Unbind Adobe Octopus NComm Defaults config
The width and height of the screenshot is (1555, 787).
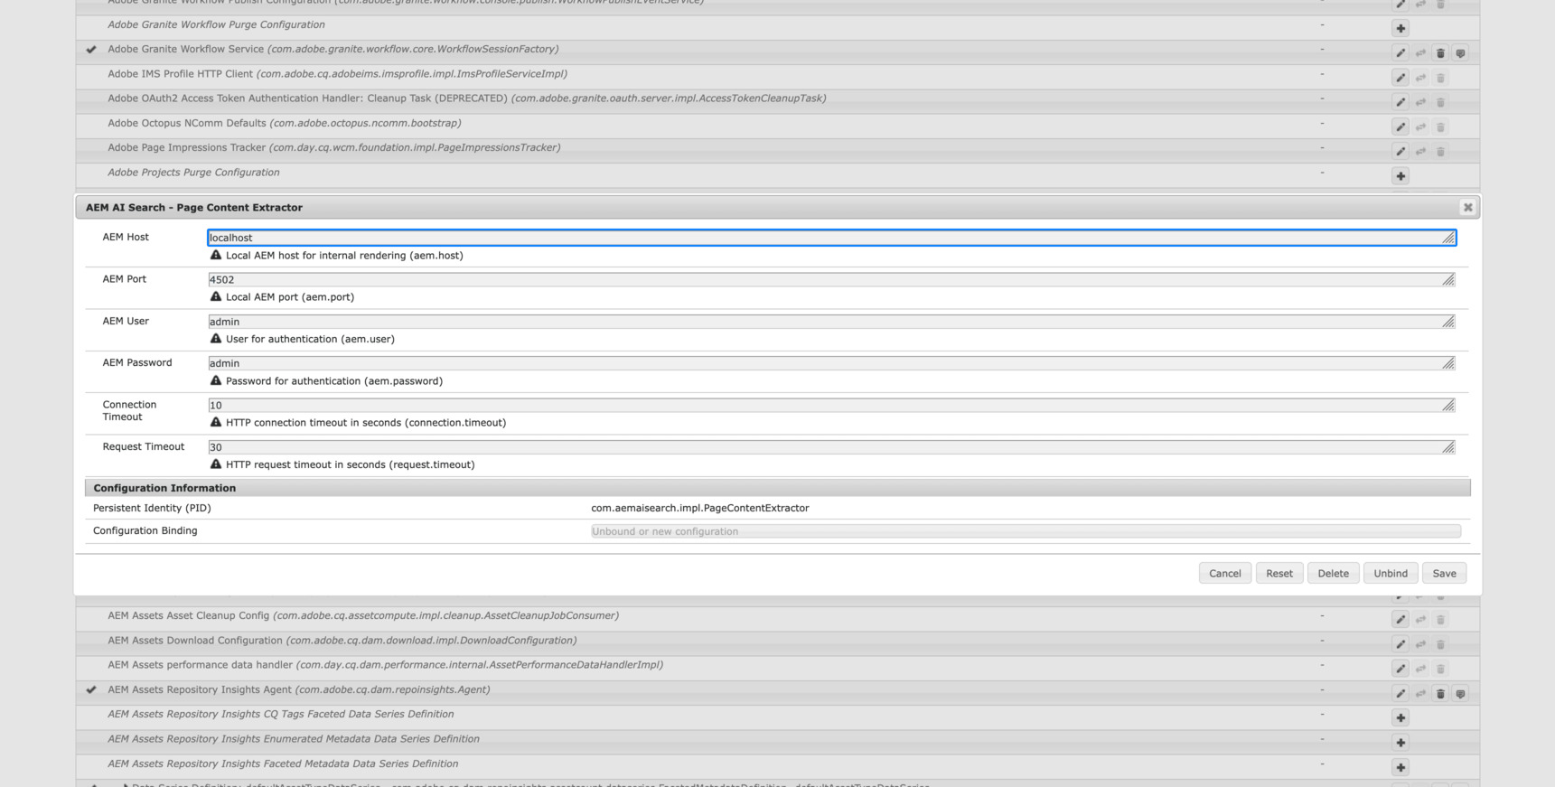click(1420, 127)
